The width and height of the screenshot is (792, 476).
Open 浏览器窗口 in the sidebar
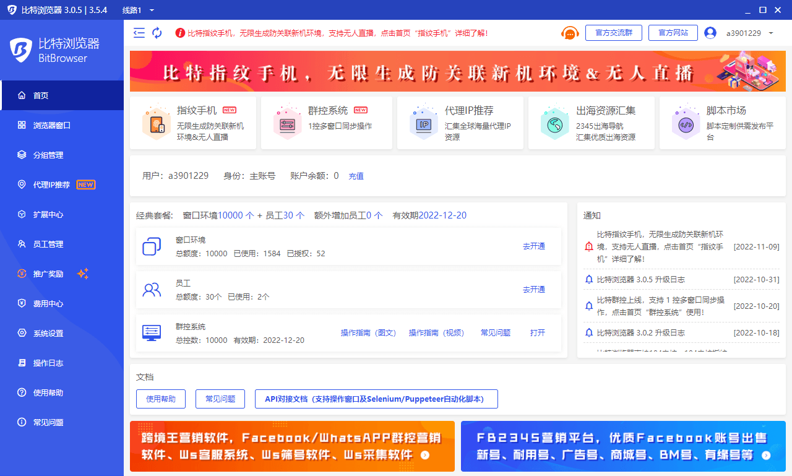tap(52, 125)
